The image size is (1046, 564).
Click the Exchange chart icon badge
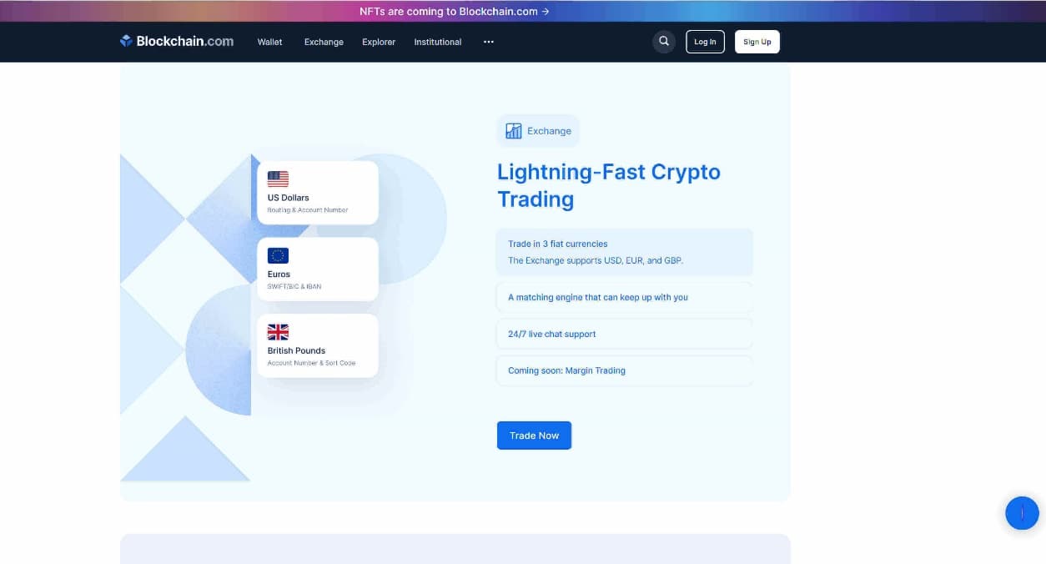click(538, 131)
